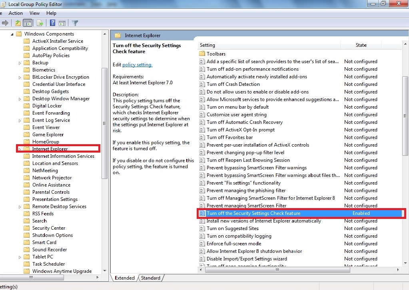Open the Action menu
This screenshot has height=290, width=409.
[x=16, y=13]
